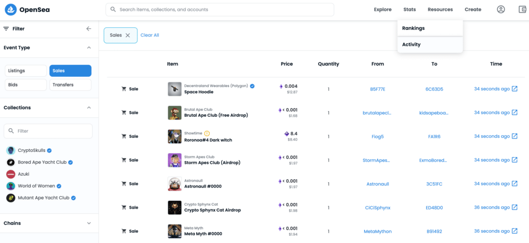The width and height of the screenshot is (529, 243).
Task: Open the Space Hoodie item name
Action: pos(199,92)
